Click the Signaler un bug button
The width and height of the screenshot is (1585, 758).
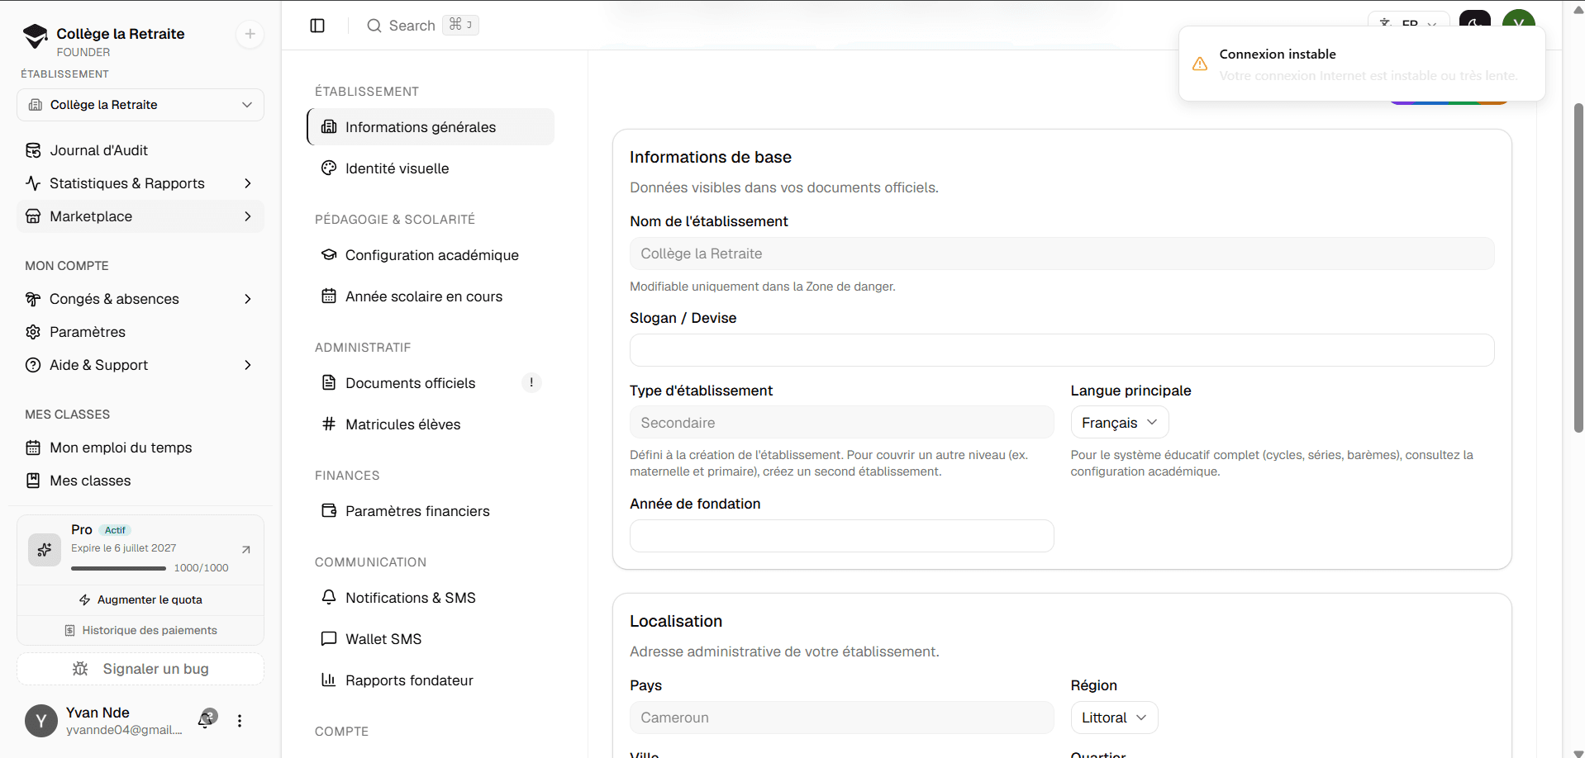[140, 669]
